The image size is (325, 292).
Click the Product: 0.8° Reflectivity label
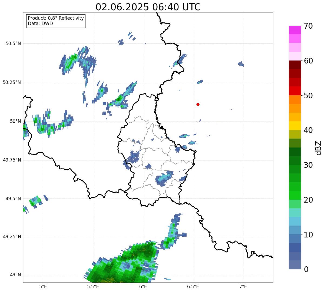(56, 18)
